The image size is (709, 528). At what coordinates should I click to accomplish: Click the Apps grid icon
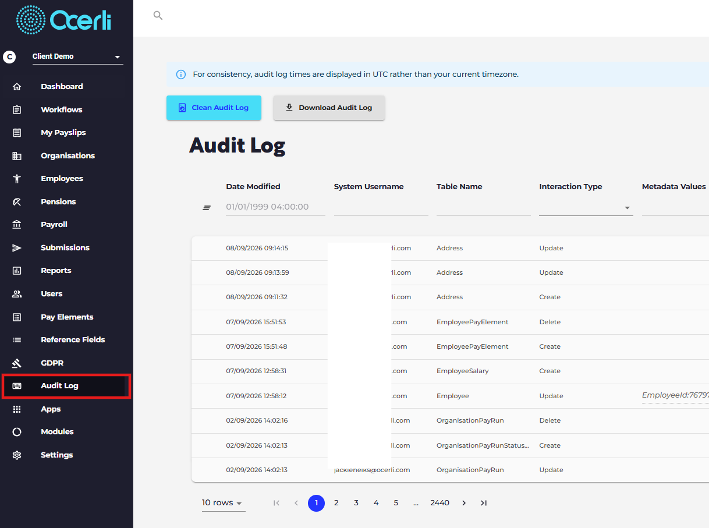coord(17,409)
